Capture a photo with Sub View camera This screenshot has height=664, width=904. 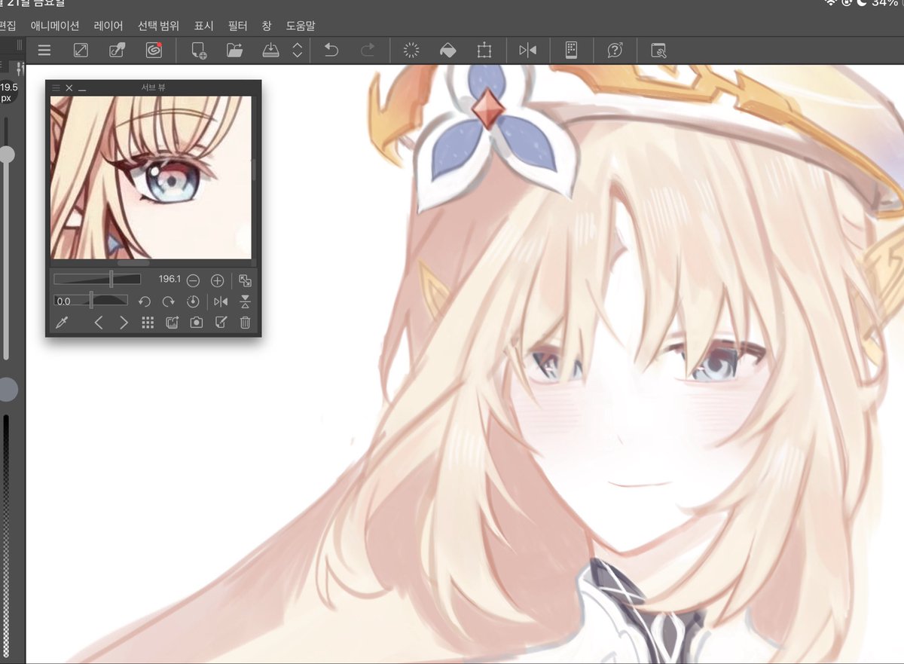coord(196,323)
